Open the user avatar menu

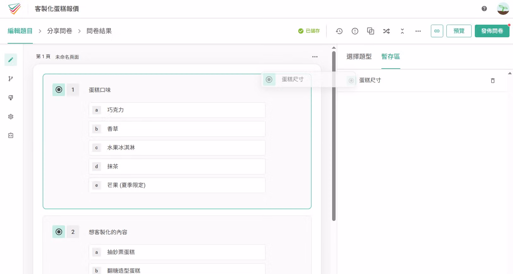(503, 9)
